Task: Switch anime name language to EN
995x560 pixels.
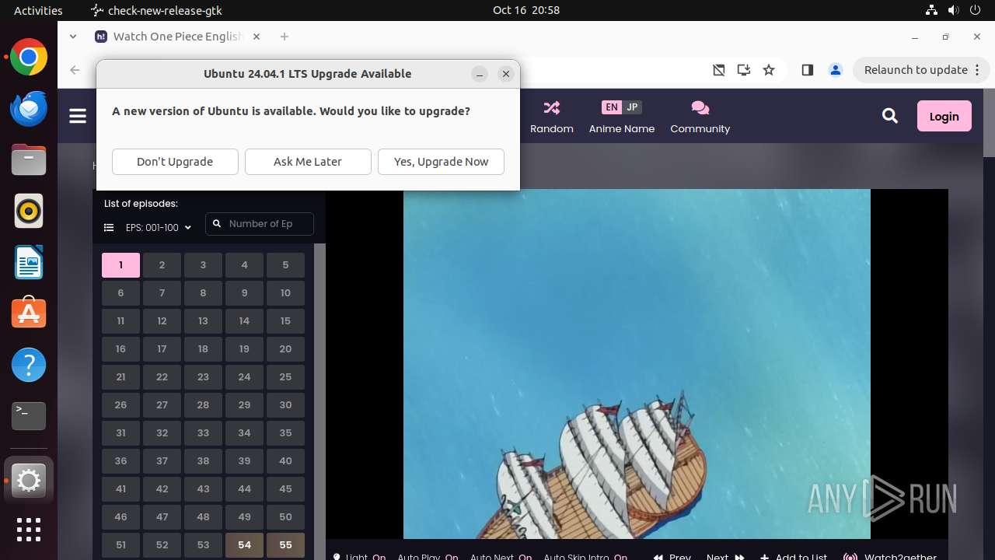Action: coord(612,107)
